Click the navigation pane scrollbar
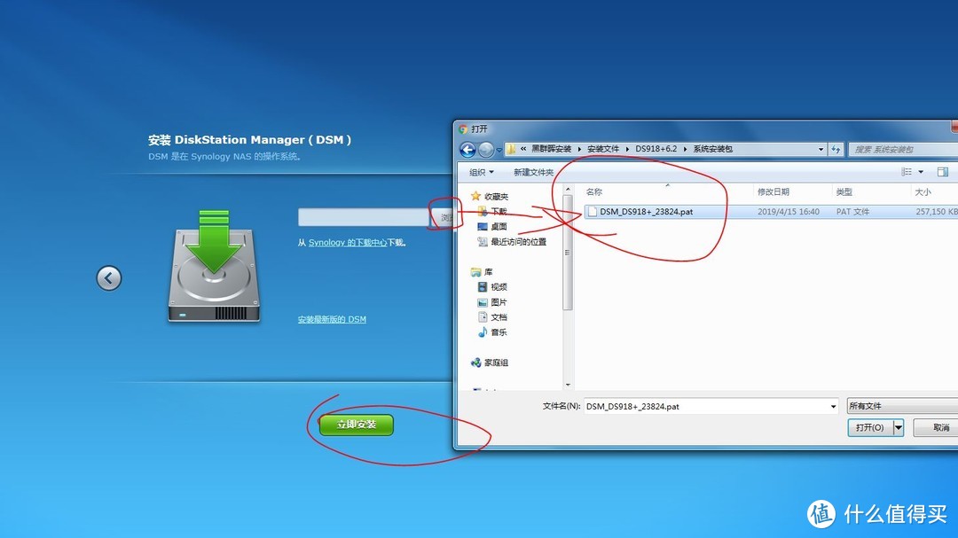Screen dimensions: 958x538 click(x=568, y=252)
